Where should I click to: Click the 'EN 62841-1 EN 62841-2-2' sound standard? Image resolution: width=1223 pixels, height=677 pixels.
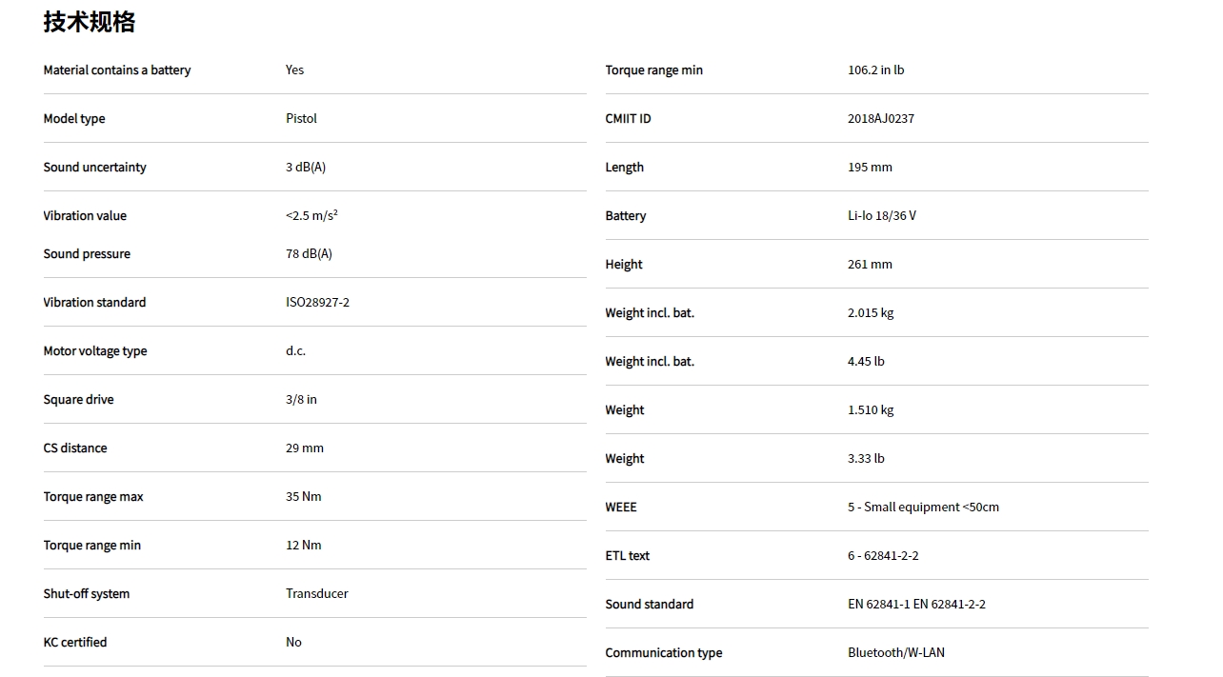pyautogui.click(x=915, y=605)
